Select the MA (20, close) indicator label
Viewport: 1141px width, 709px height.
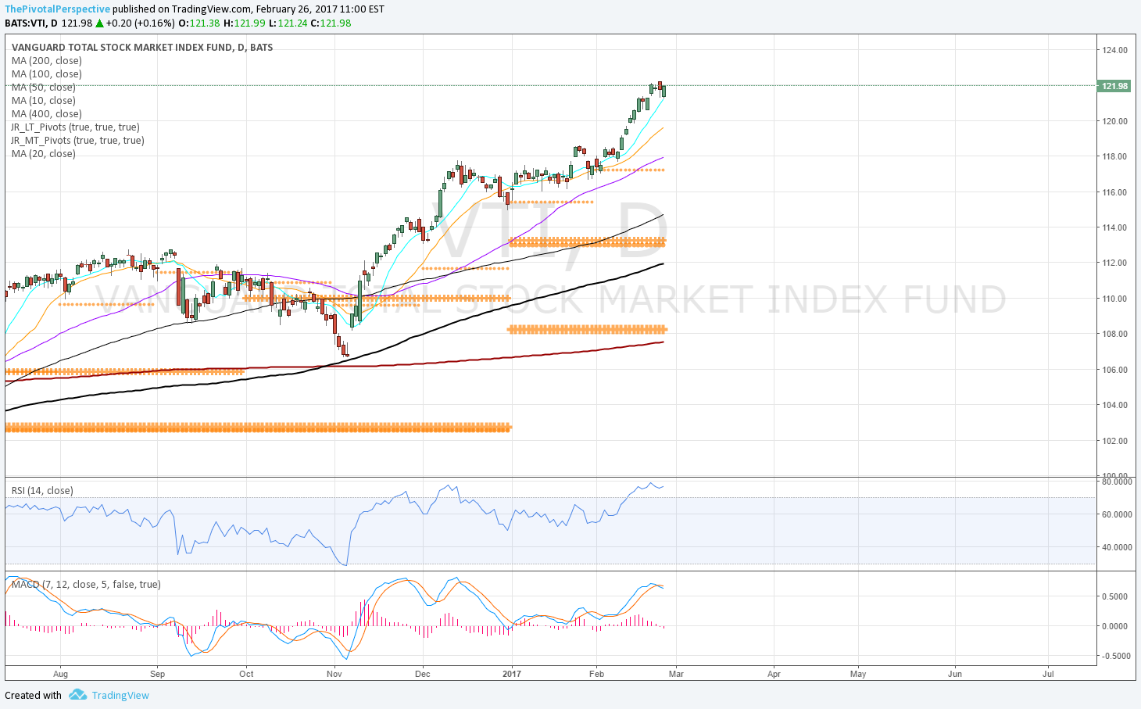click(x=43, y=153)
